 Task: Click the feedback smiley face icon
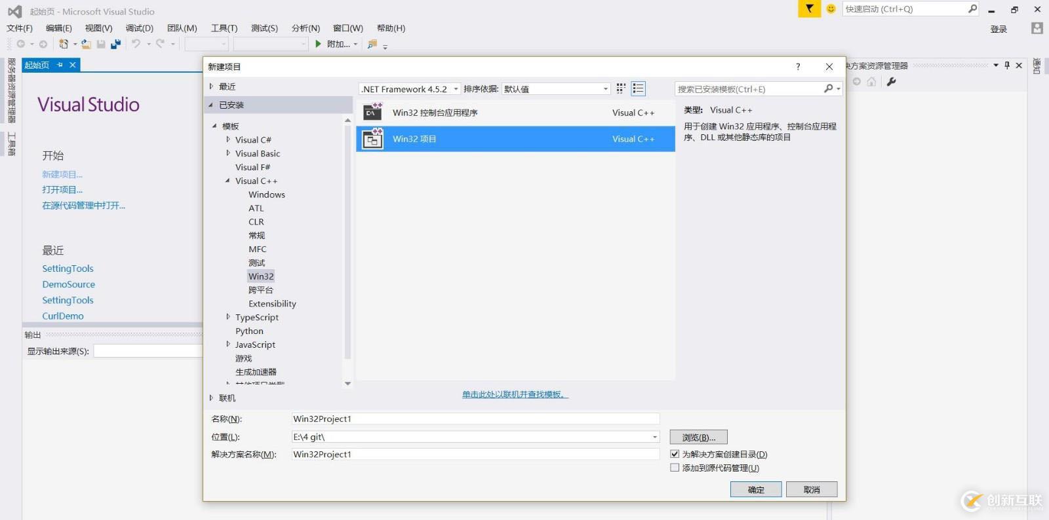pos(831,9)
